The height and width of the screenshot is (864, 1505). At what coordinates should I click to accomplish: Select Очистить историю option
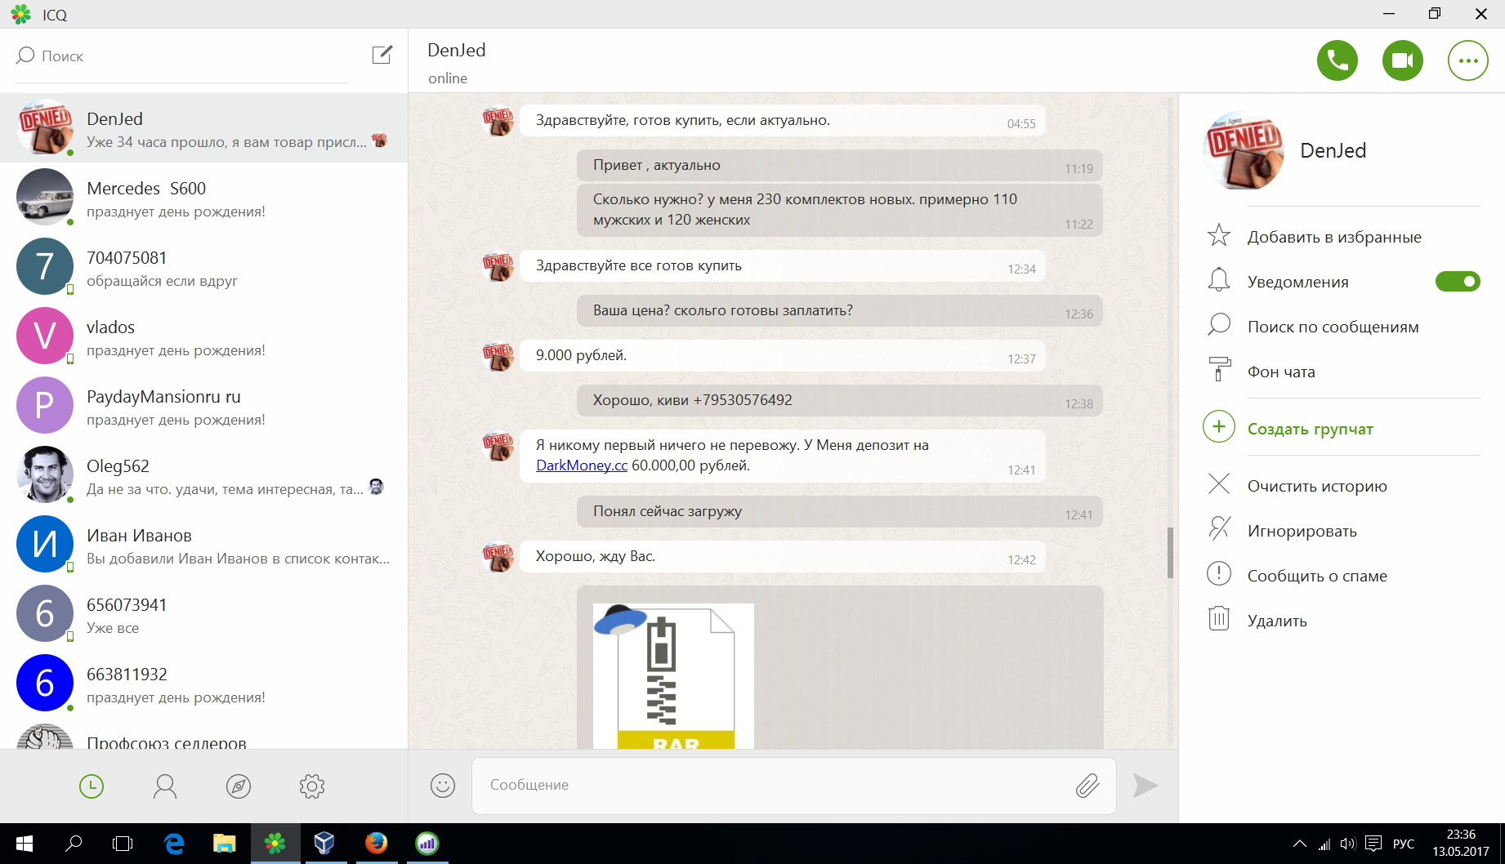(1317, 486)
